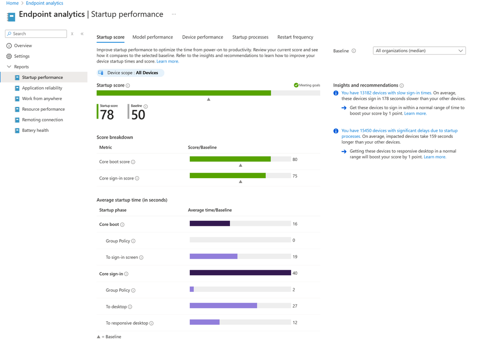Screen dimensions: 491x342
Task: Open the Device performance tab
Action: pos(203,37)
